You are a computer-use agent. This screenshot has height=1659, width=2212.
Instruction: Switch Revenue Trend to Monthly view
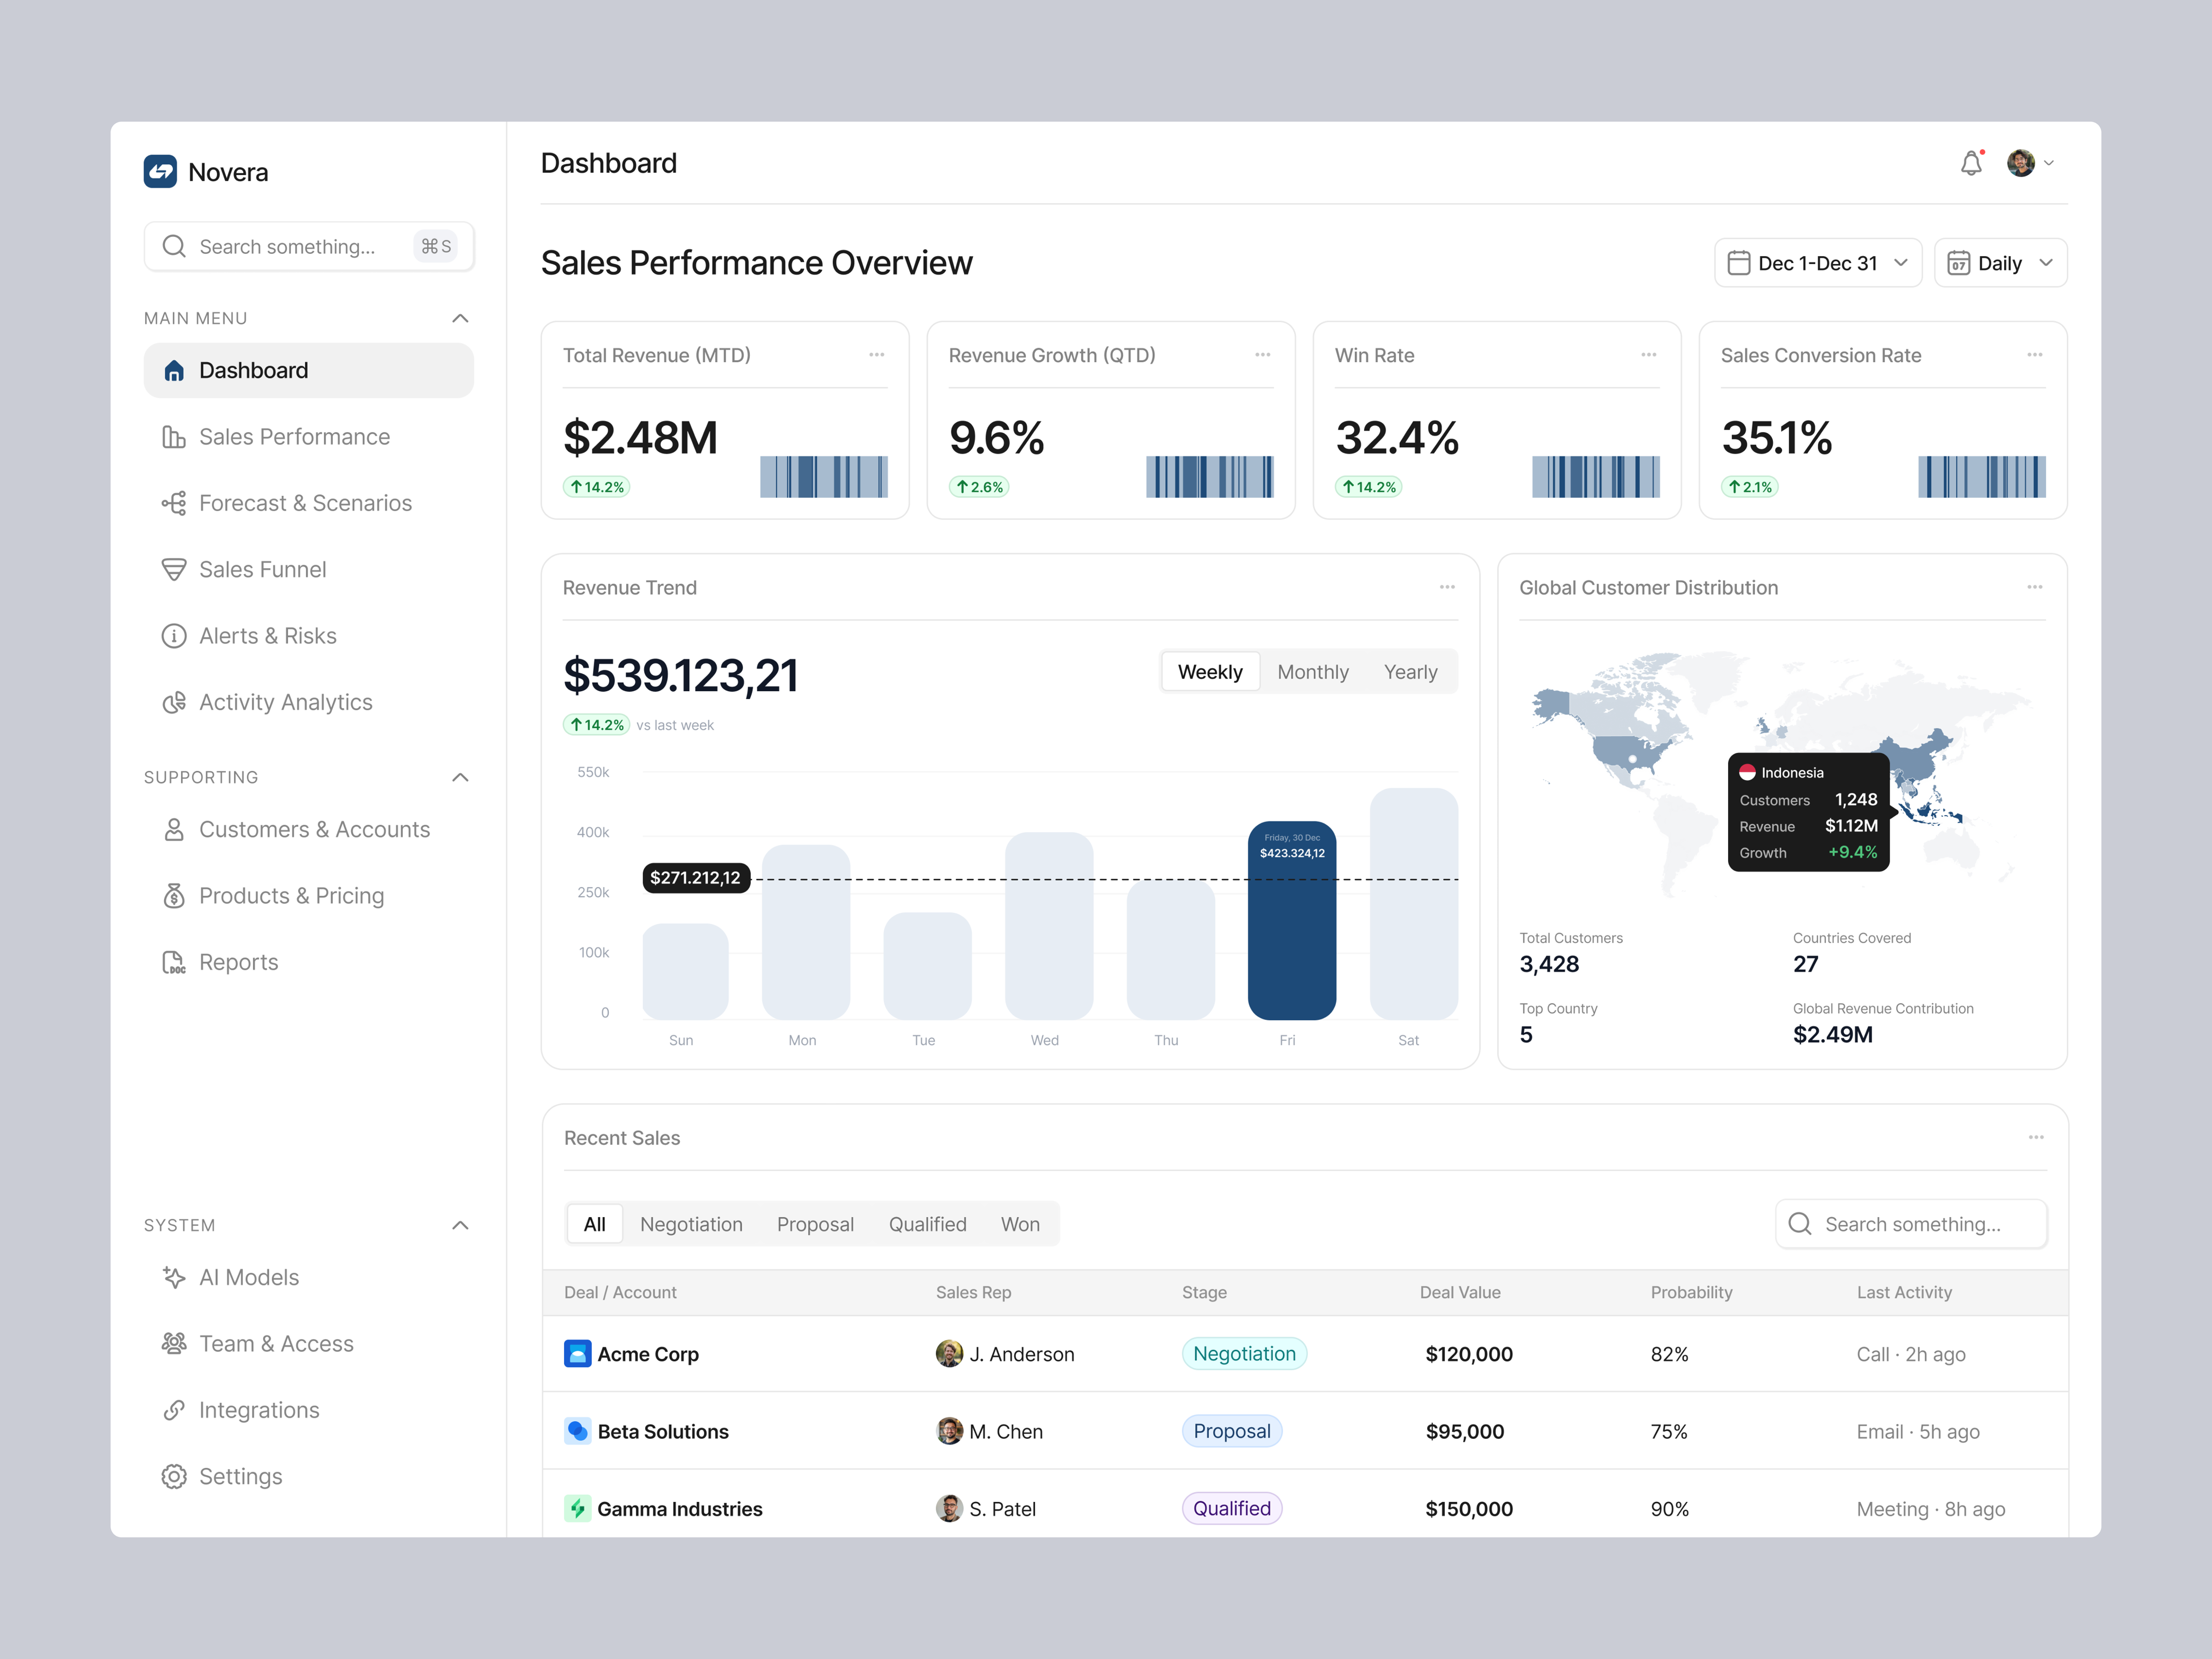(1313, 671)
